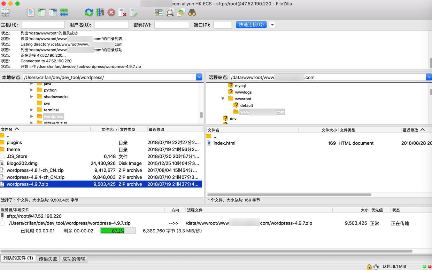Click the transfer queue horizontal scrollbar

[206, 251]
